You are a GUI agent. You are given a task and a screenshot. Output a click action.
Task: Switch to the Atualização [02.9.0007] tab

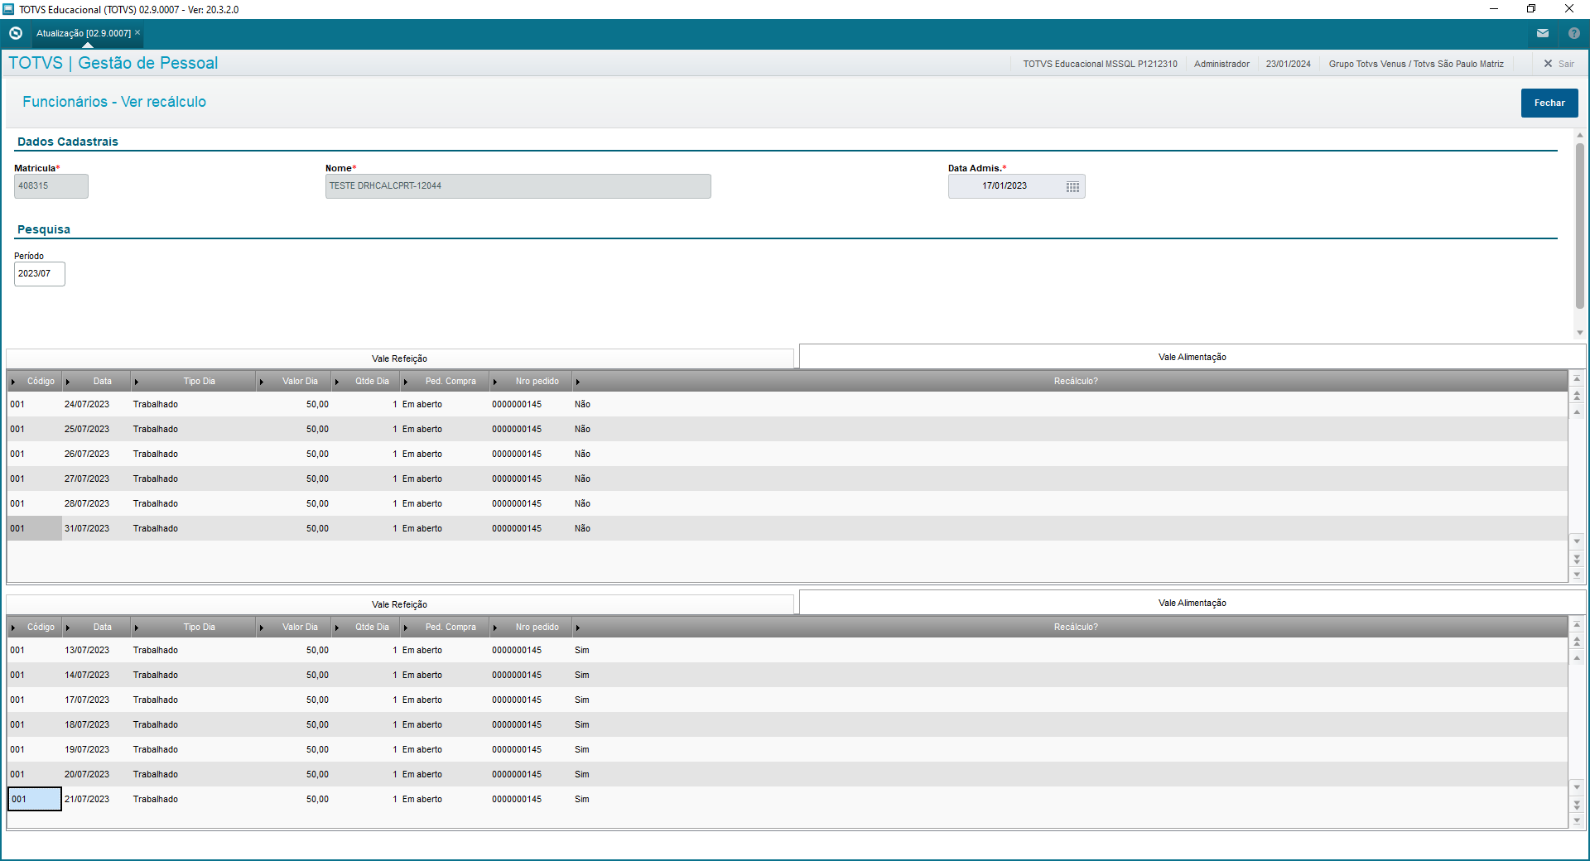tap(84, 33)
